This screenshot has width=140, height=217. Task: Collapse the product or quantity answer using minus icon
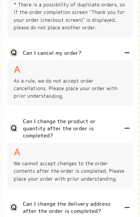(x=127, y=128)
